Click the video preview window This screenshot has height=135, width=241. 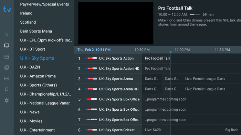click(116, 23)
